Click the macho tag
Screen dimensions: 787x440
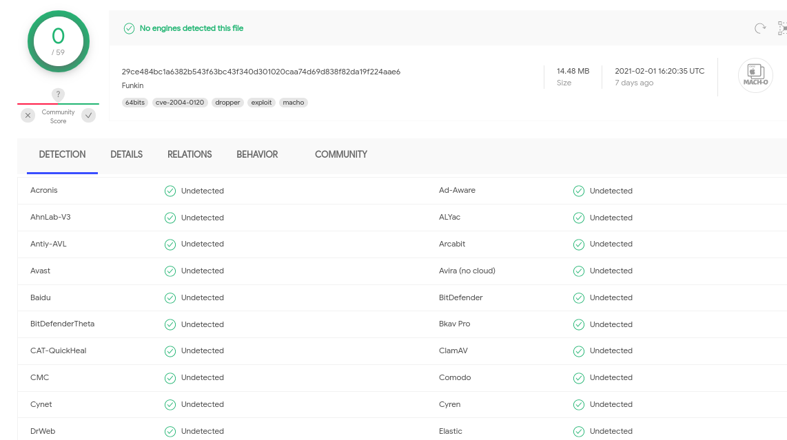294,103
